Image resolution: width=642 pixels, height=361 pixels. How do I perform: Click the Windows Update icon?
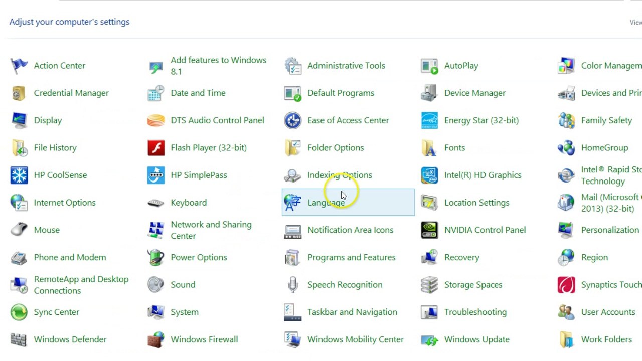(x=430, y=339)
